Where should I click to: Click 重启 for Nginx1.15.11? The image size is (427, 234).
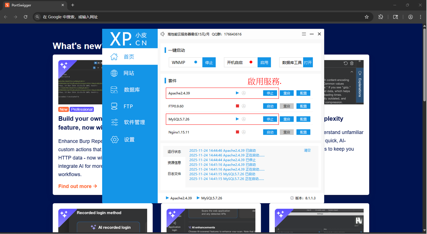287,132
